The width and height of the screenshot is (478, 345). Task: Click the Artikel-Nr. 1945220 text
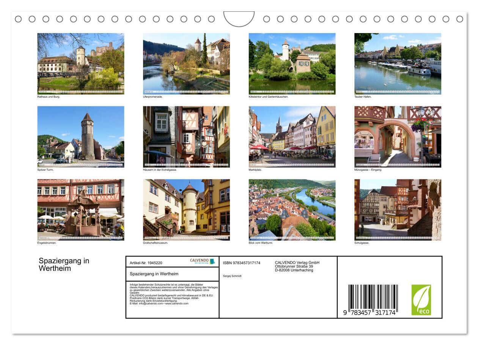(146, 263)
